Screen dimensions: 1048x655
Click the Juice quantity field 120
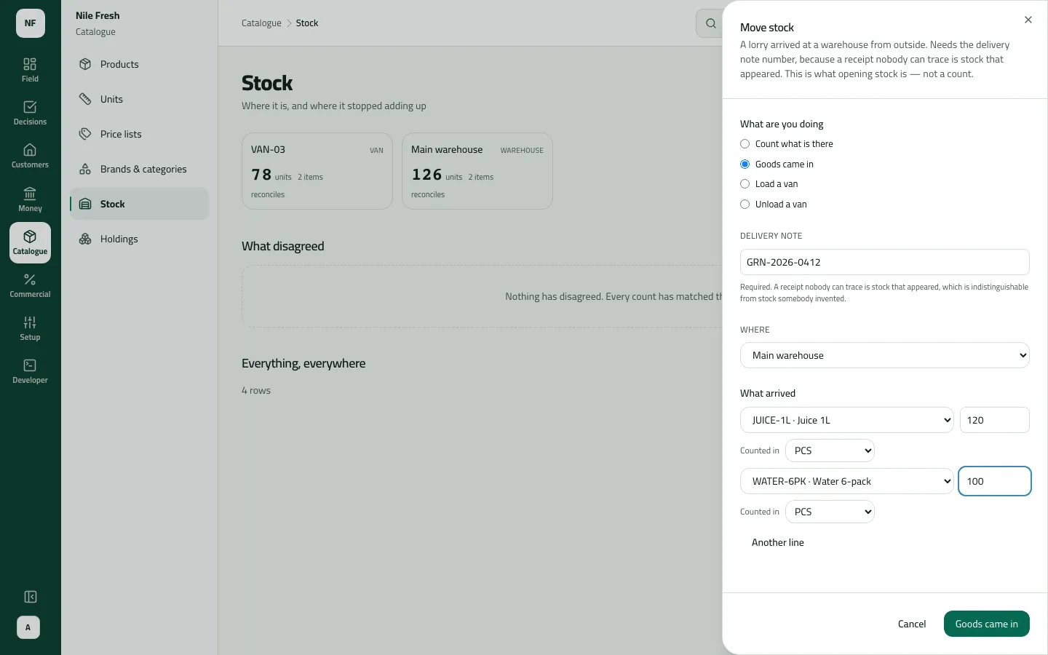tap(995, 420)
